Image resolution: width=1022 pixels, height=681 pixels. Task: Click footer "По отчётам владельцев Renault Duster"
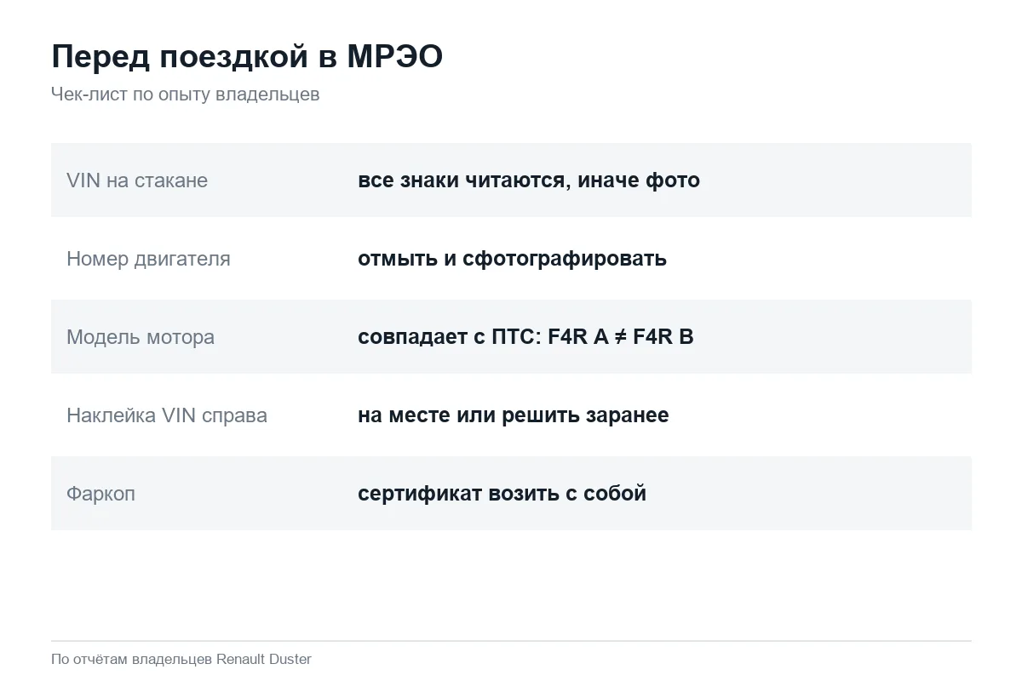click(181, 660)
